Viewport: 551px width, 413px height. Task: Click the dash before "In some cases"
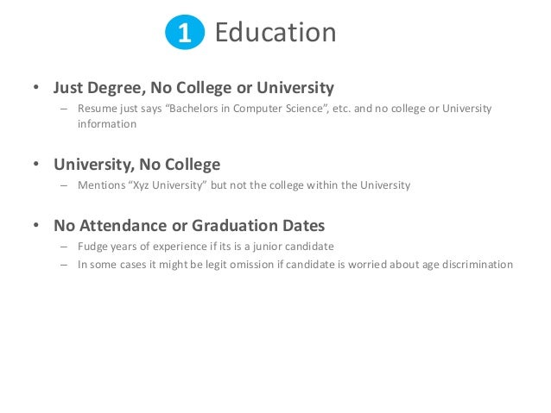coord(64,265)
